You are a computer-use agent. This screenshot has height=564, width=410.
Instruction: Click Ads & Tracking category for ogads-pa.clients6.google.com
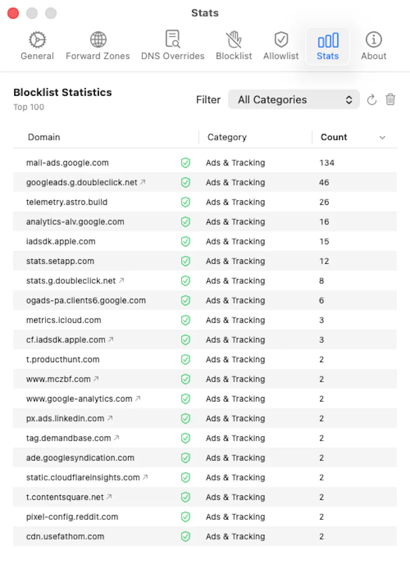235,300
